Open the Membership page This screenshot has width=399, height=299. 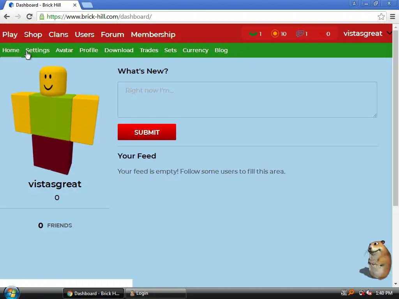click(153, 34)
